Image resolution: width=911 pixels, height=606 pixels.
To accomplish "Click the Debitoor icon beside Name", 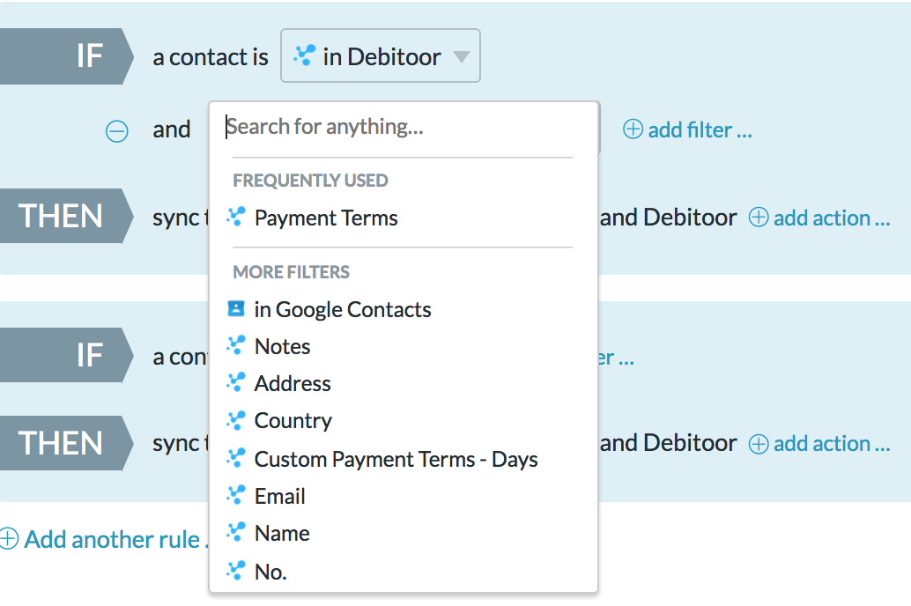I will coord(236,532).
